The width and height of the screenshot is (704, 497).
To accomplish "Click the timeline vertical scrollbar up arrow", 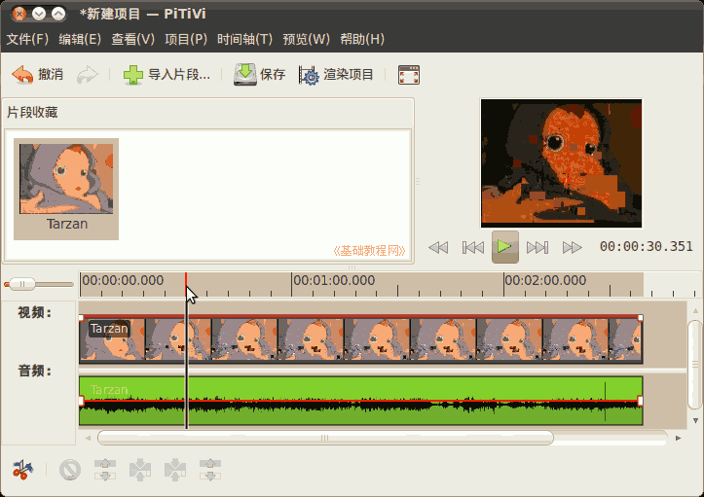I will (x=695, y=311).
